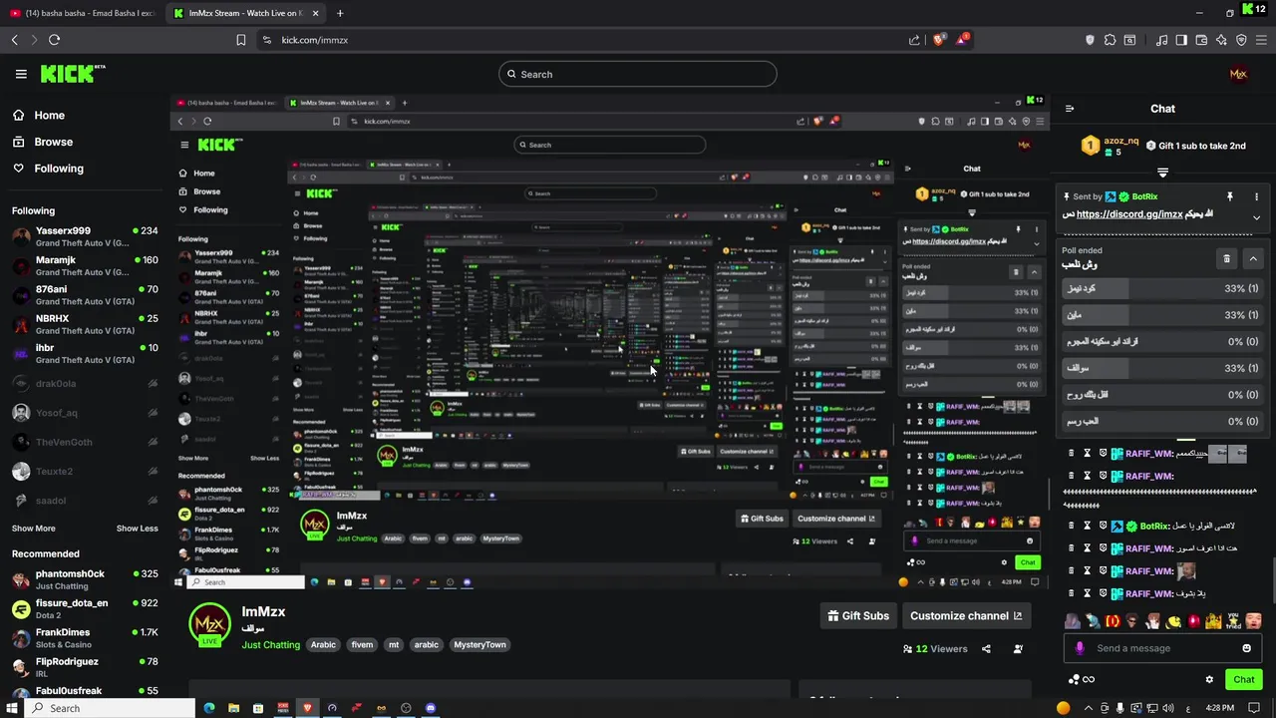Open Browse in Kick sidebar
Viewport: 1276px width, 718px height.
click(x=43, y=142)
